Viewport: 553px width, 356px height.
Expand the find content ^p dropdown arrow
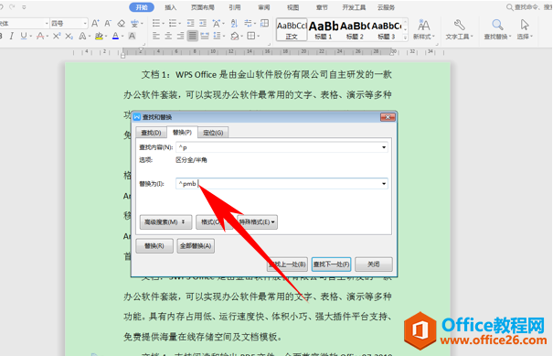coord(384,147)
